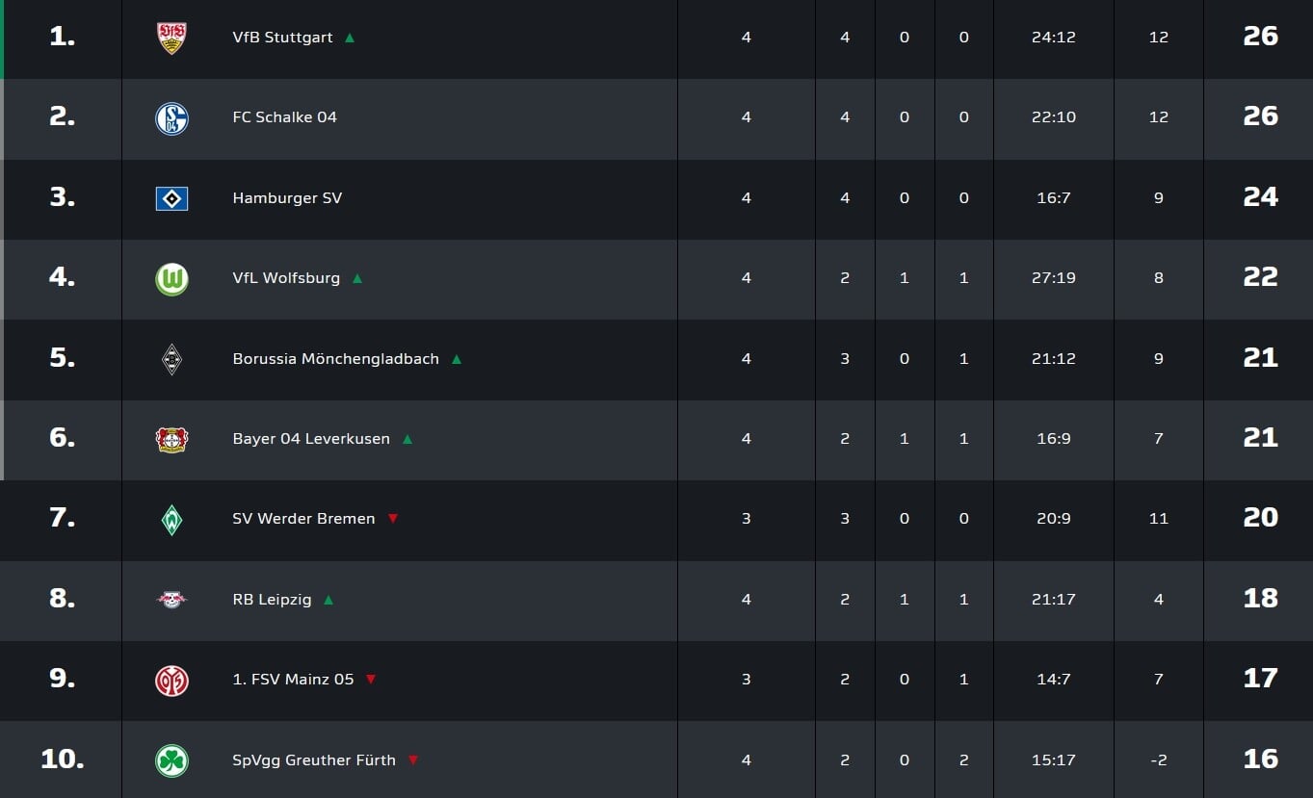Click Werder Bremen's 20 points value
1313x798 pixels.
tap(1260, 517)
